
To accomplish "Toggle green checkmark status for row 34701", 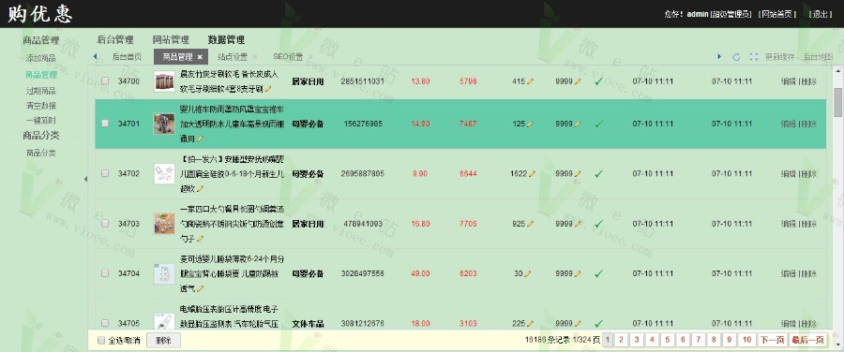I will (x=598, y=125).
